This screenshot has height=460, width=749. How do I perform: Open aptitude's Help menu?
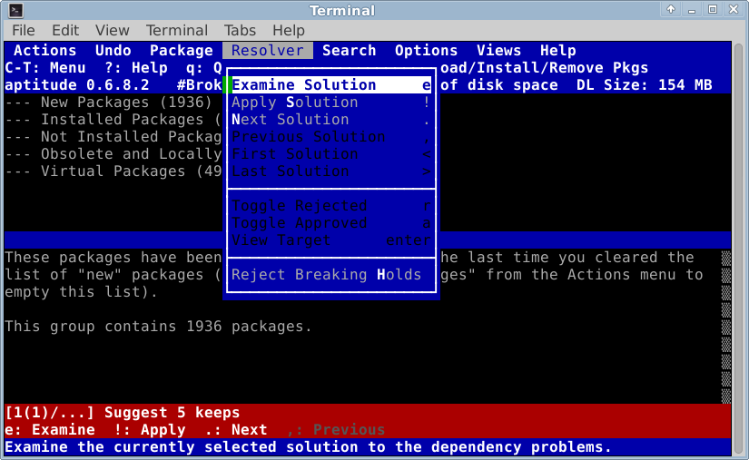558,51
